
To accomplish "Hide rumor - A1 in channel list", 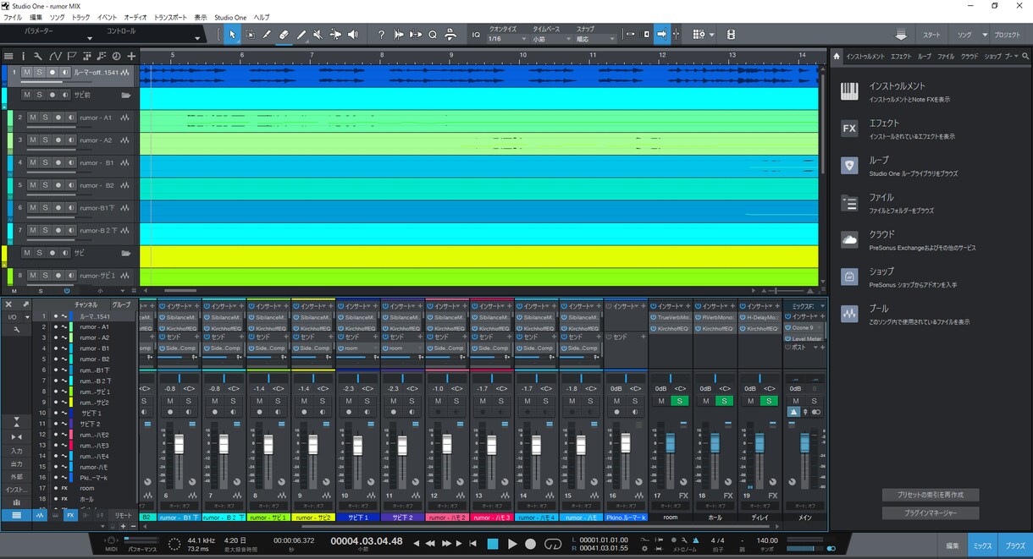I will (56, 326).
